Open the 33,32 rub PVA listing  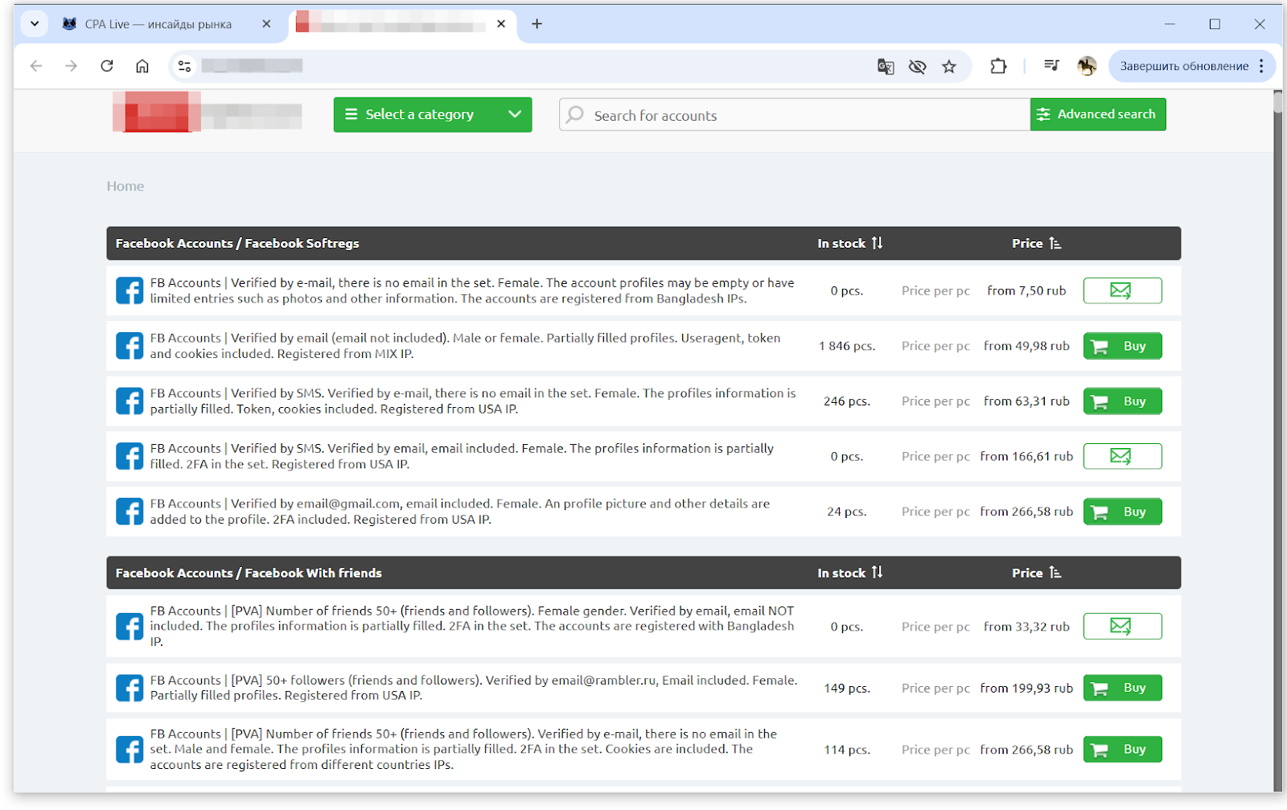pyautogui.click(x=472, y=626)
